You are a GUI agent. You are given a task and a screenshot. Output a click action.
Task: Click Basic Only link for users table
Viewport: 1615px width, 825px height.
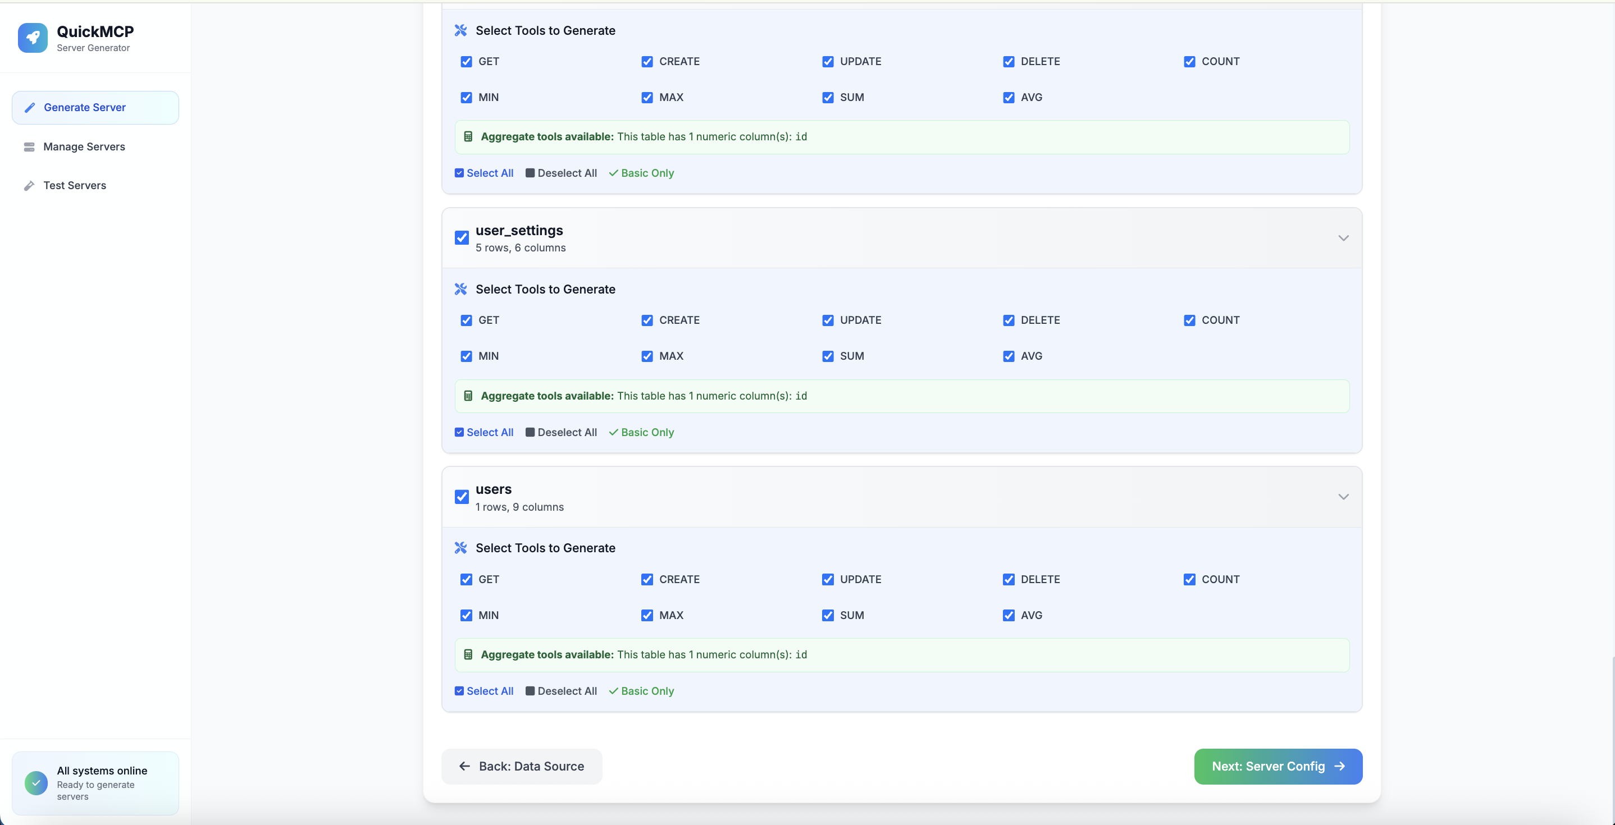641,691
